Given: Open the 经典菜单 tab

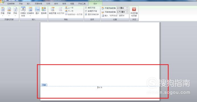Looking at the screenshot, I should [x=11, y=4].
